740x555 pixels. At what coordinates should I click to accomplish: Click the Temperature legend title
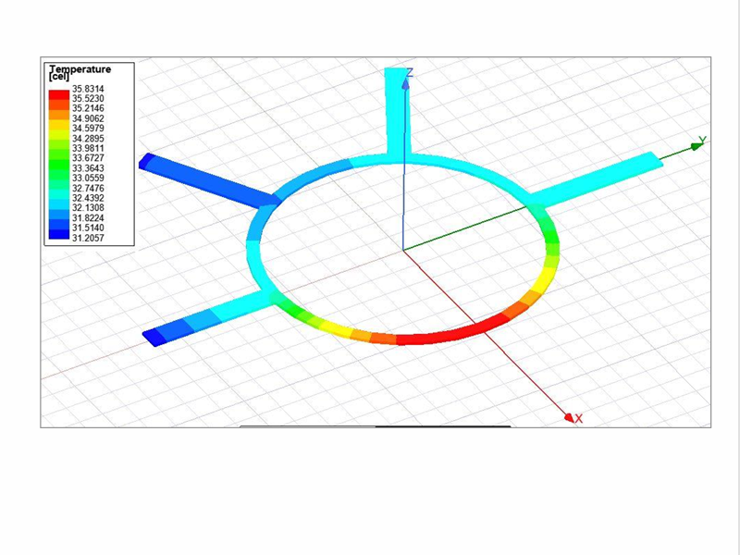[81, 68]
